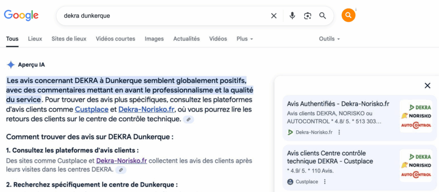The height and width of the screenshot is (192, 439).
Task: Click in the search field containing dekra dunkerque
Action: click(x=163, y=16)
